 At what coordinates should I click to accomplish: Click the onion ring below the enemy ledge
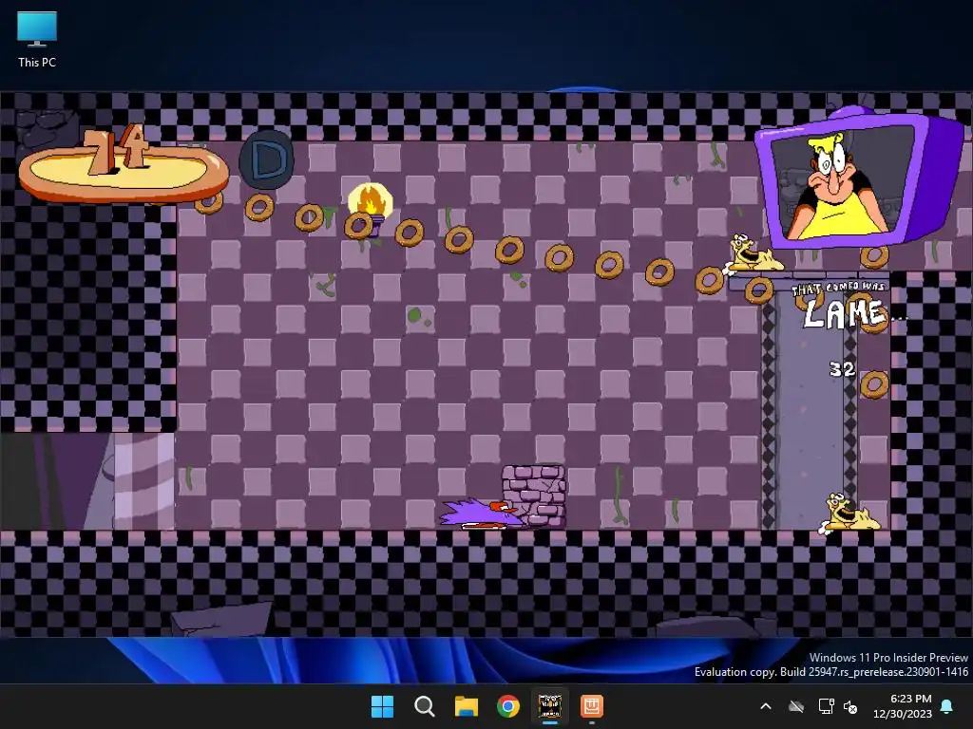pos(759,290)
